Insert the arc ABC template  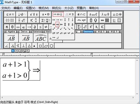tap(41, 38)
